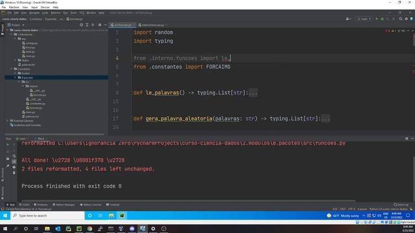Open Run panel gear settings
This screenshot has width=415, height=233.
pyautogui.click(x=407, y=139)
